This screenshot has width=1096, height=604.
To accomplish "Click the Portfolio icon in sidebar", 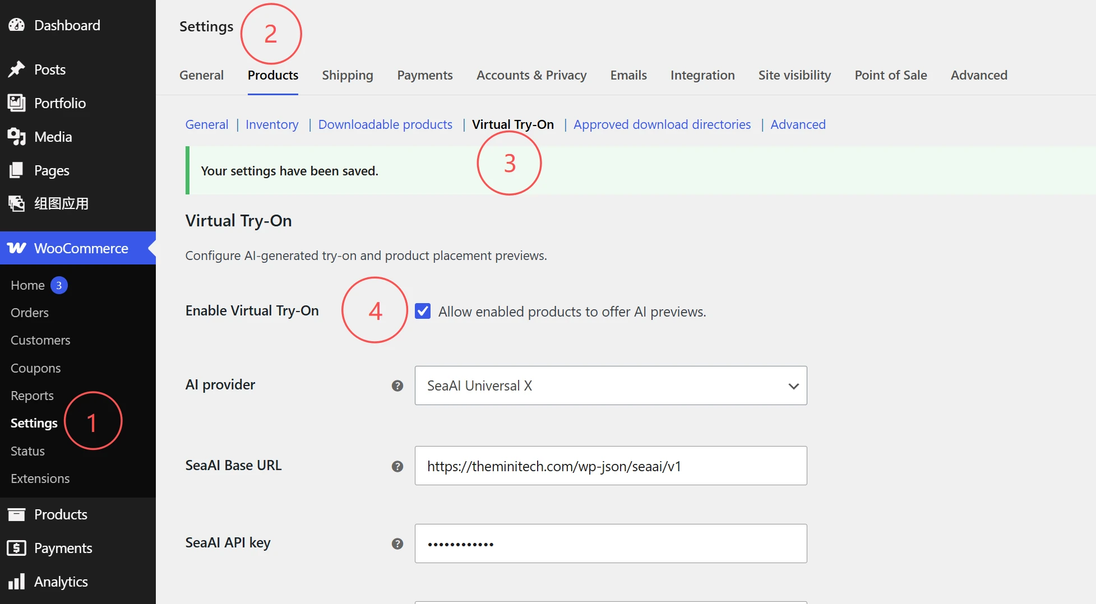I will [x=17, y=103].
